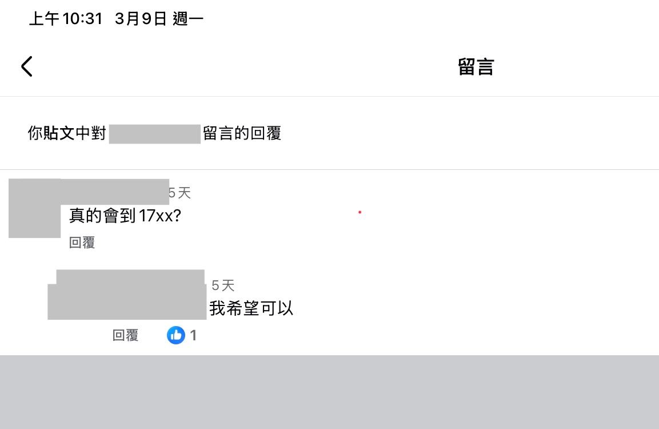Tap the 5天 timestamp on the first comment
659x429 pixels.
click(180, 193)
